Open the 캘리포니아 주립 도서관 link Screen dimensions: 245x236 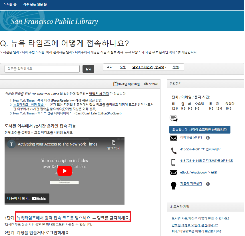point(29,52)
